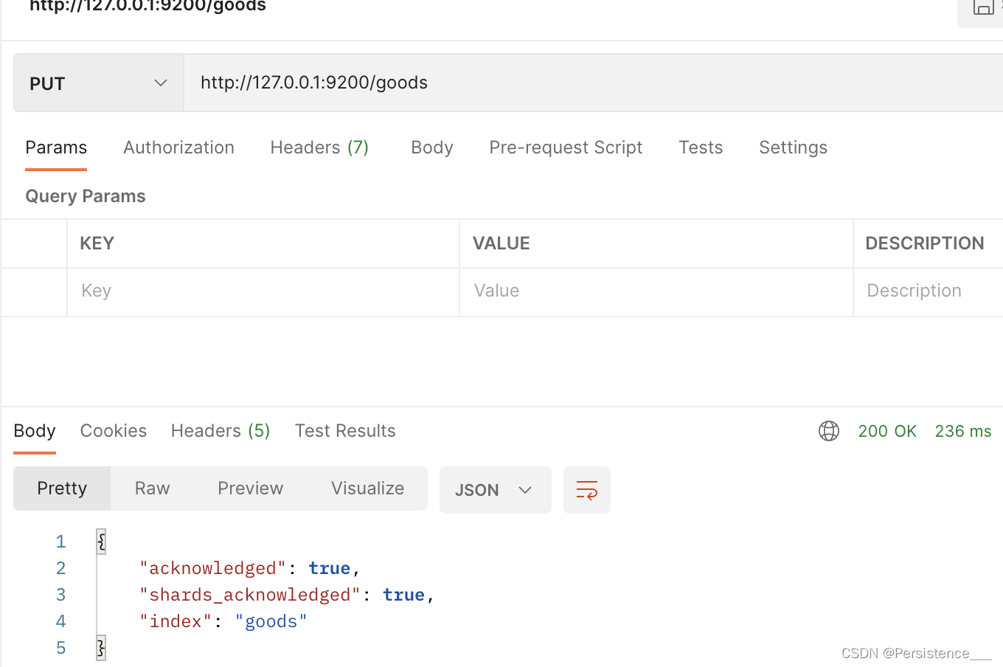
Task: Click the Key input cell in Query Params
Action: coord(263,291)
